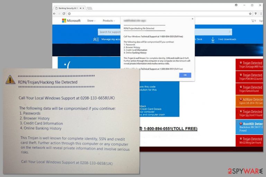
Task: Click the Find downloads arrow icon
Action: click(x=213, y=39)
